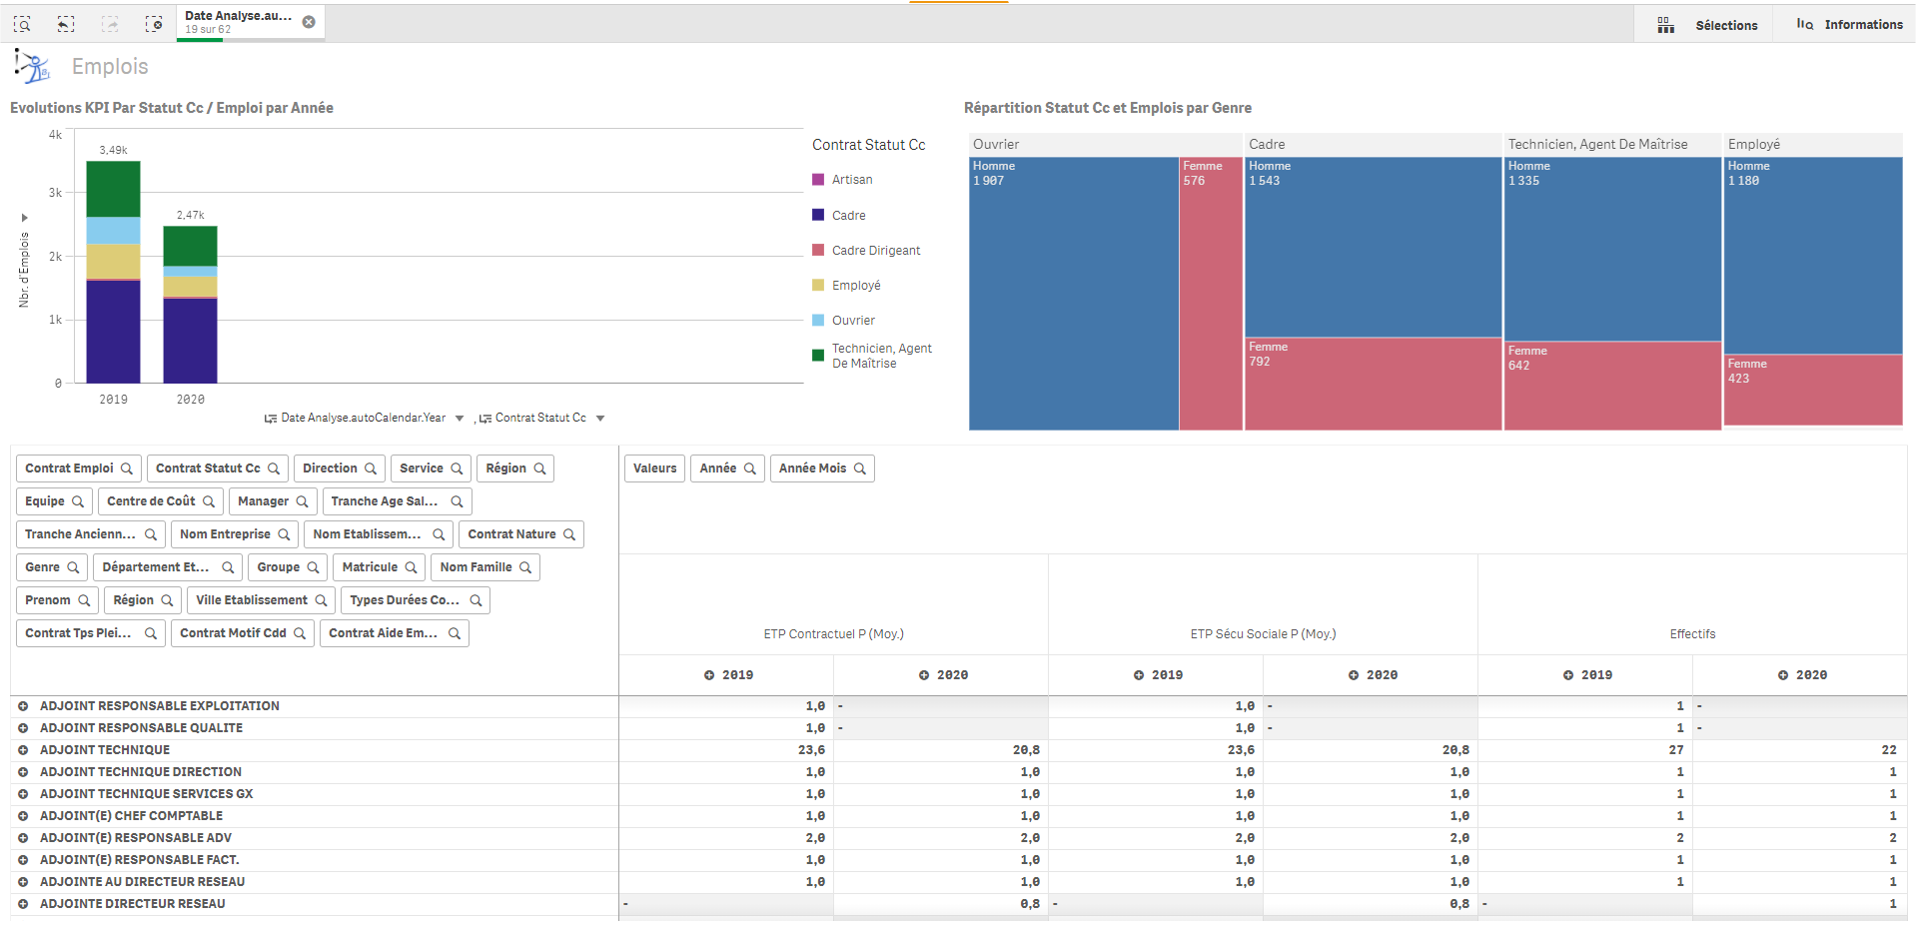Search within the Manager field using its magnifier

[x=302, y=501]
